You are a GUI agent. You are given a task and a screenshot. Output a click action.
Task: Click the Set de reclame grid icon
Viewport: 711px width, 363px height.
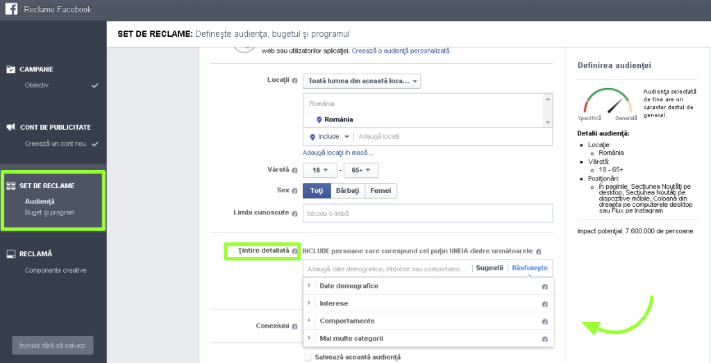click(x=11, y=186)
